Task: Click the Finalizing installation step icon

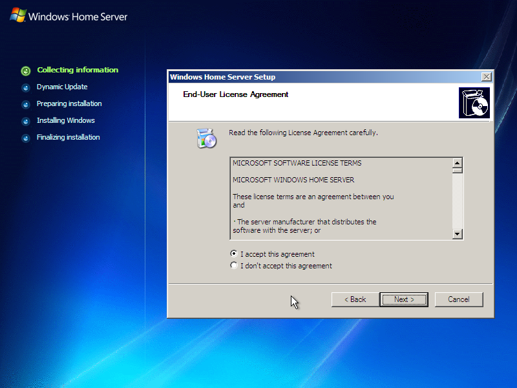Action: pyautogui.click(x=26, y=137)
